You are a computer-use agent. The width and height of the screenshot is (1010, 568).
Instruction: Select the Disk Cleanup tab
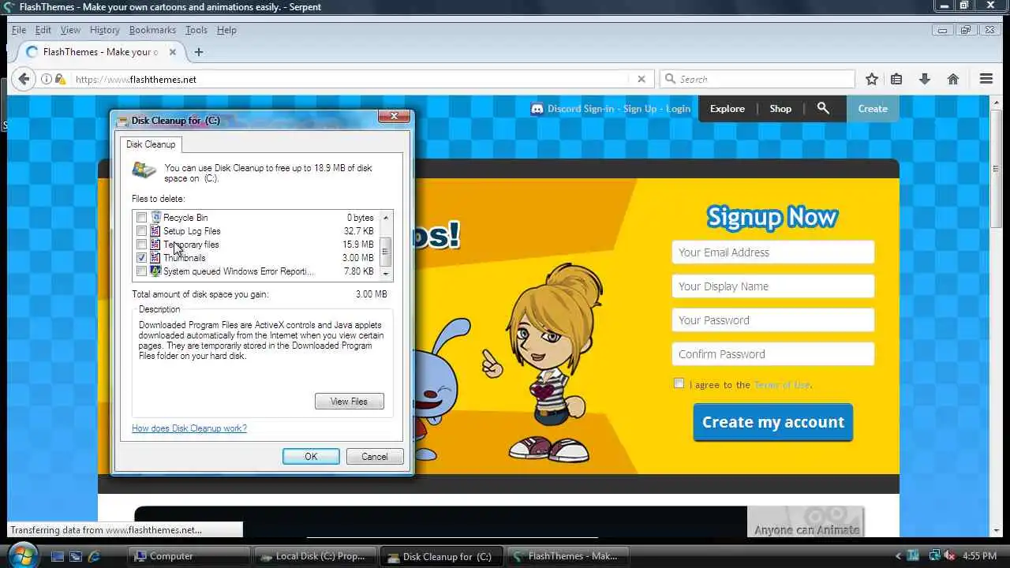(151, 144)
